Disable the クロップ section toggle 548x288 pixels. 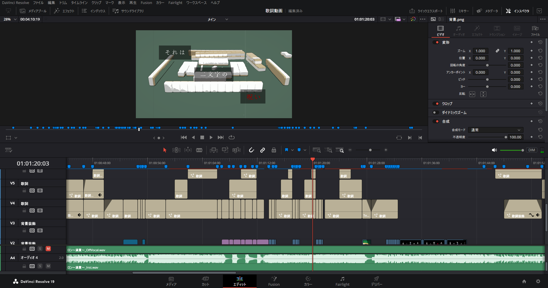[436, 104]
